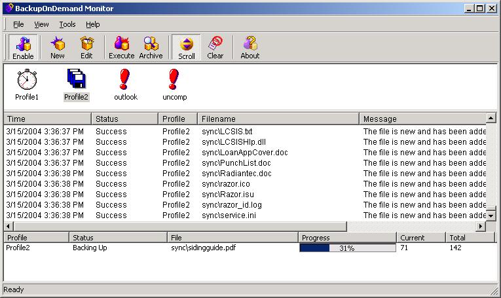The width and height of the screenshot is (501, 298).
Task: Click sync\sidingguide.pdf in progress pane
Action: [x=203, y=248]
